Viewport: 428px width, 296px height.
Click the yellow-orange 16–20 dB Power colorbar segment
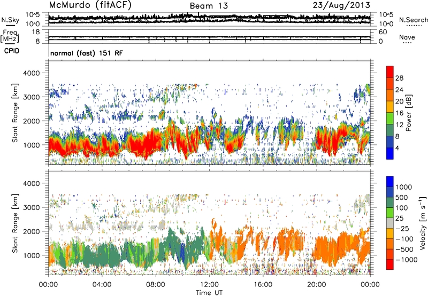390,107
